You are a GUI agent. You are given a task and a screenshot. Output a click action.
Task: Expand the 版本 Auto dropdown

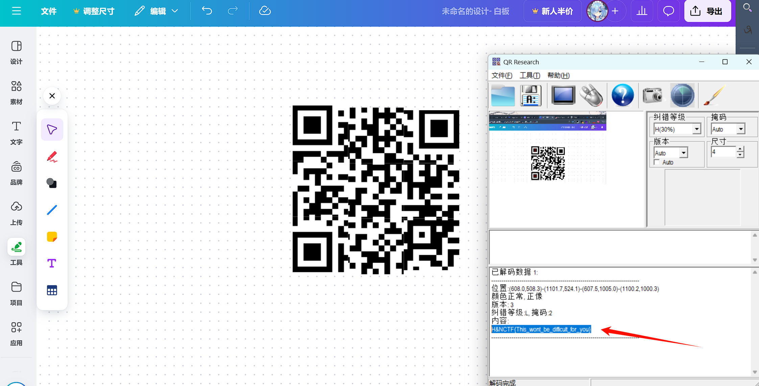683,153
